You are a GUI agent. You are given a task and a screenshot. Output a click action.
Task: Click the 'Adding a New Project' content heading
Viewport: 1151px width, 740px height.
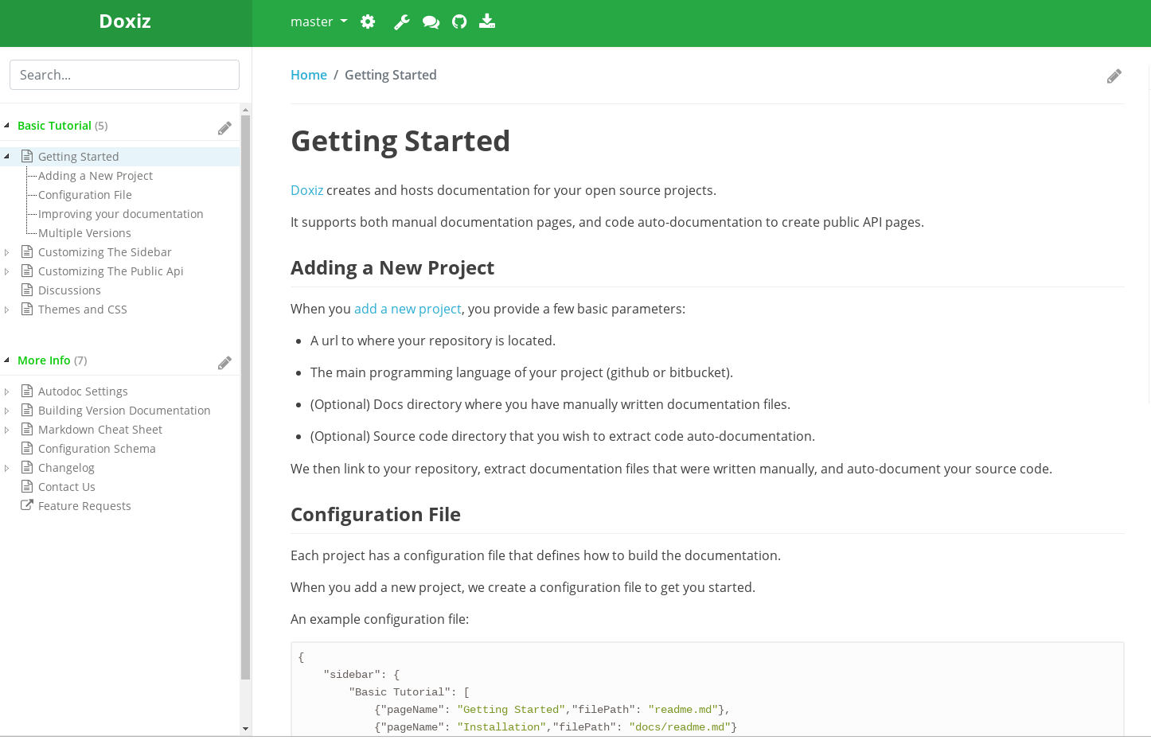[x=392, y=268]
